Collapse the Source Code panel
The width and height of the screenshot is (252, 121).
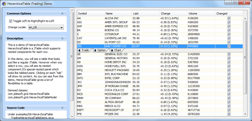click(x=62, y=108)
